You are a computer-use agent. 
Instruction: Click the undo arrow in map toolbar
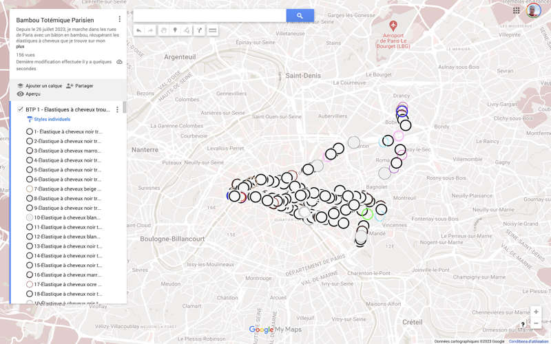[x=138, y=30]
